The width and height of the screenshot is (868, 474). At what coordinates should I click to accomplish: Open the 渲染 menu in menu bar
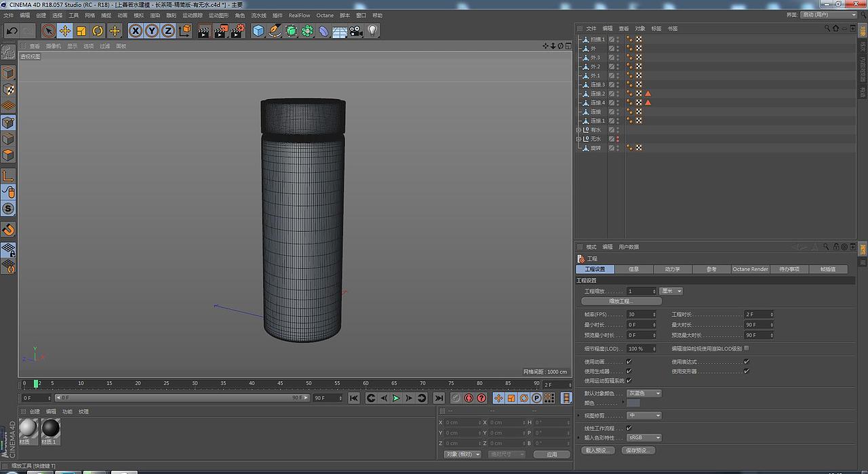click(x=155, y=15)
